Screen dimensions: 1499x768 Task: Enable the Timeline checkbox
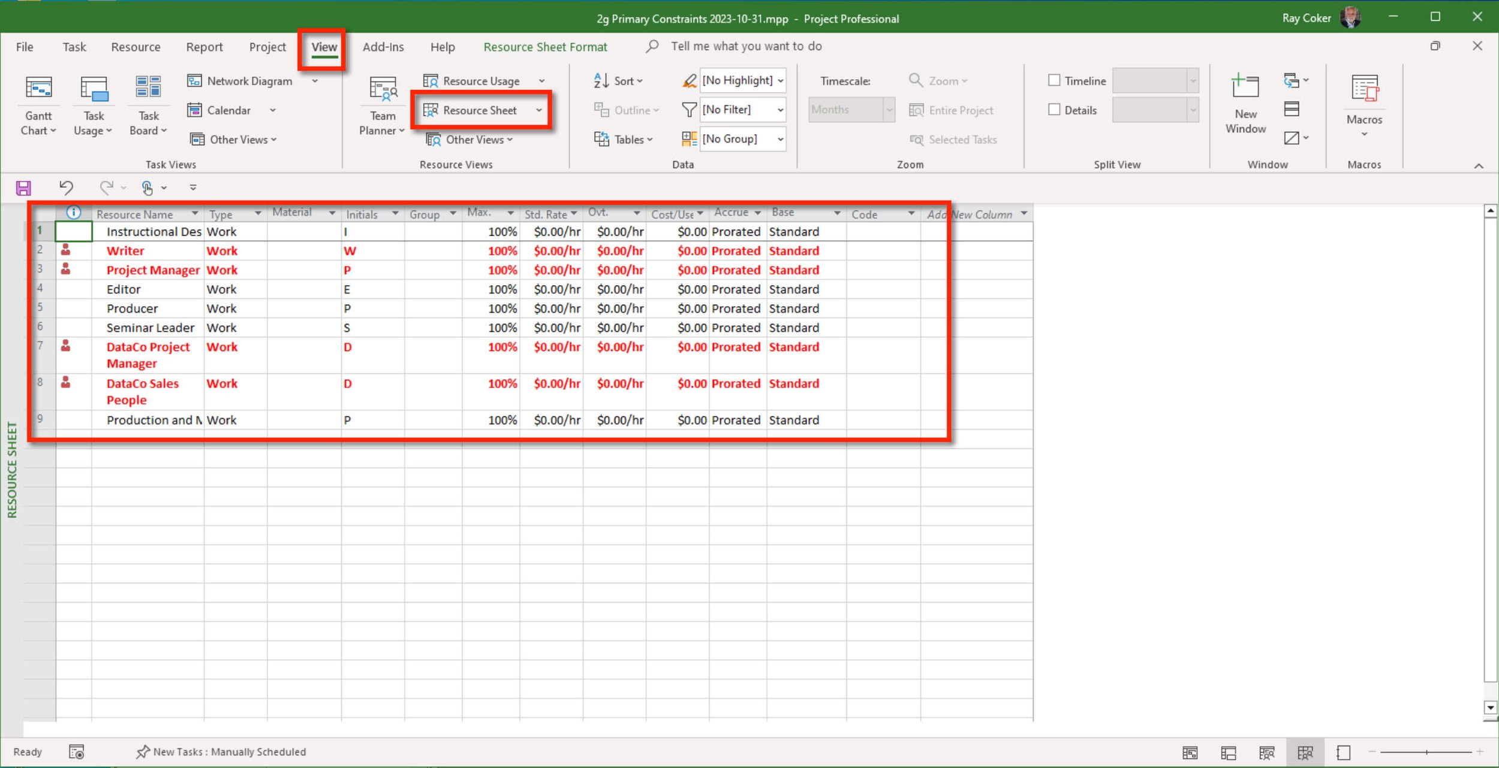[x=1054, y=80]
